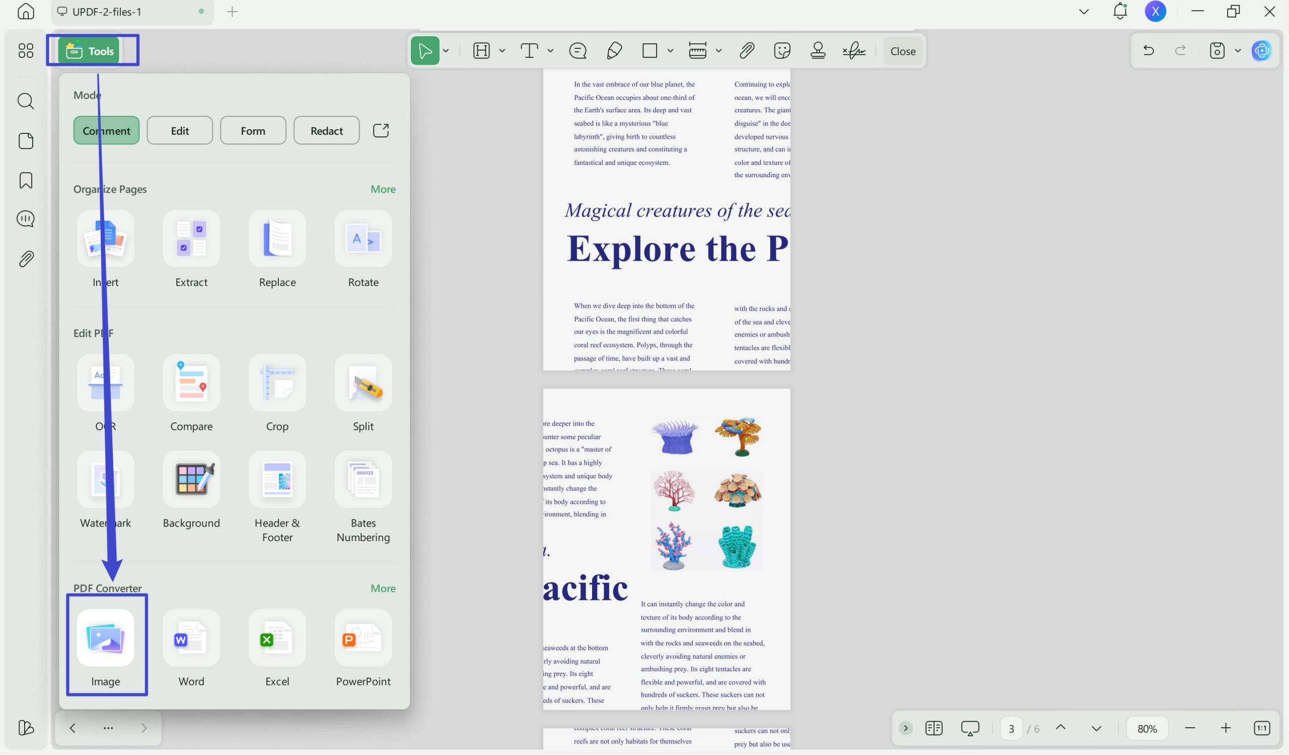
Task: Select the rectangle shape tool
Action: pos(650,51)
